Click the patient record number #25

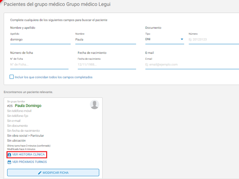10,106
